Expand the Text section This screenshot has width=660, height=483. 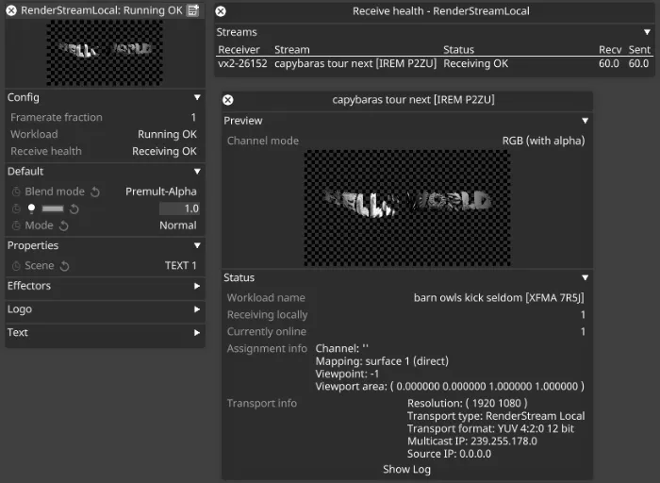[196, 333]
